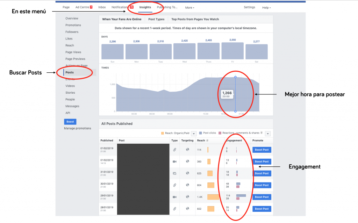Click the video type icon for the 29/01/2019 post
The height and width of the screenshot is (223, 358).
point(174,197)
